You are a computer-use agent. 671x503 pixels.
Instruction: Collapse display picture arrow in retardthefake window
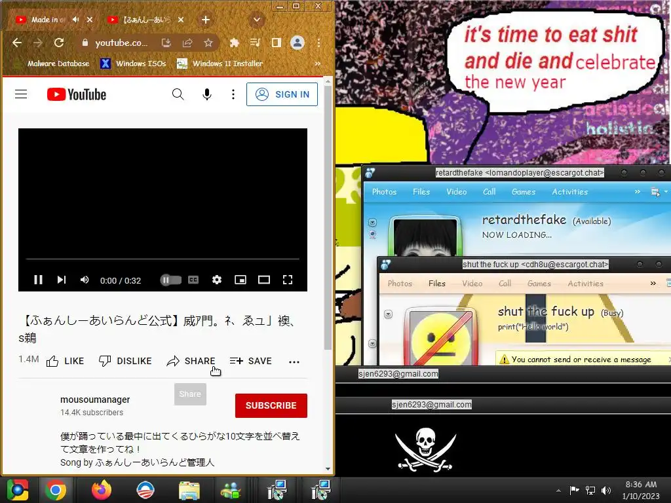[x=373, y=223]
